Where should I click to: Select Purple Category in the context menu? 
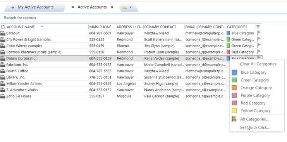[x=257, y=95]
